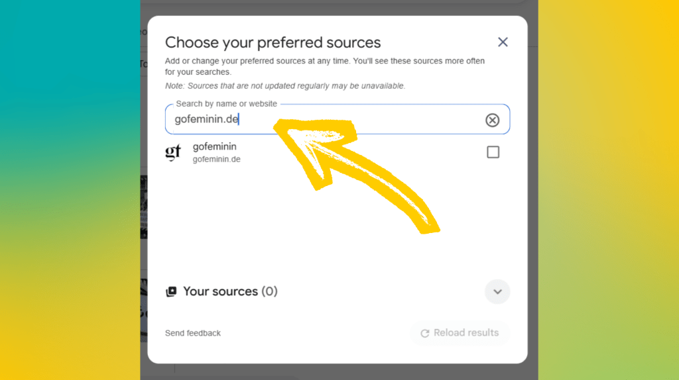Select the gofeminin result name
This screenshot has width=679, height=380.
click(x=214, y=146)
